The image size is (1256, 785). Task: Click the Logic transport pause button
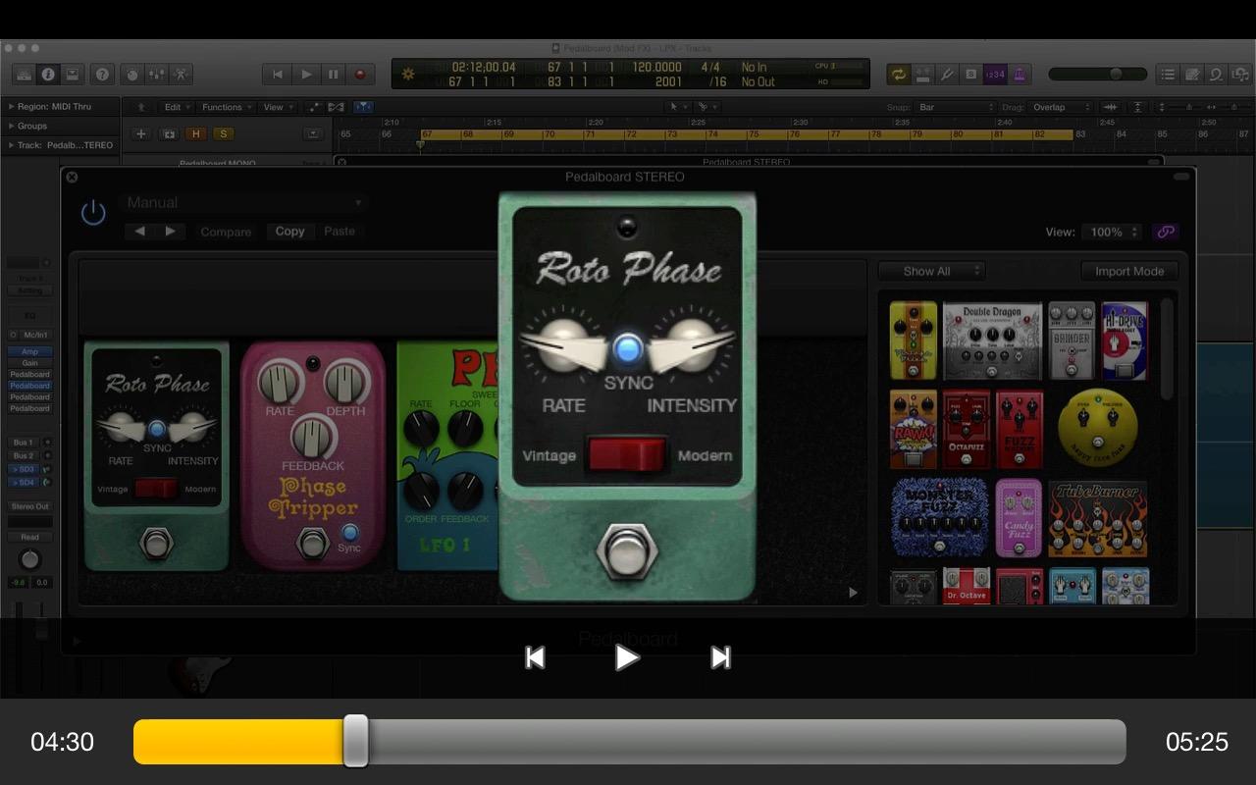pyautogui.click(x=334, y=75)
